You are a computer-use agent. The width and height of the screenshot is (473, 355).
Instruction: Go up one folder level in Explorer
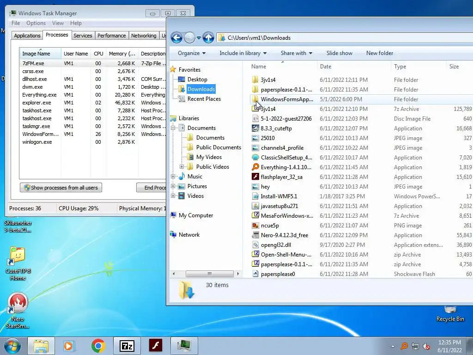click(x=208, y=38)
